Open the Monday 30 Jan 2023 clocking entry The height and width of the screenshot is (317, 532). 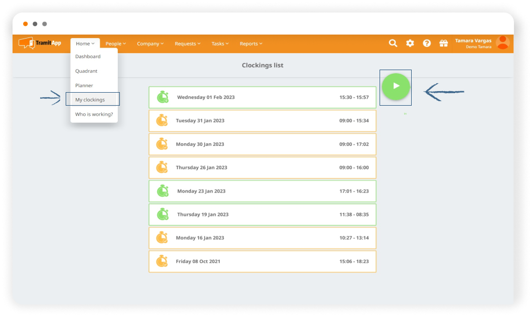click(x=262, y=144)
